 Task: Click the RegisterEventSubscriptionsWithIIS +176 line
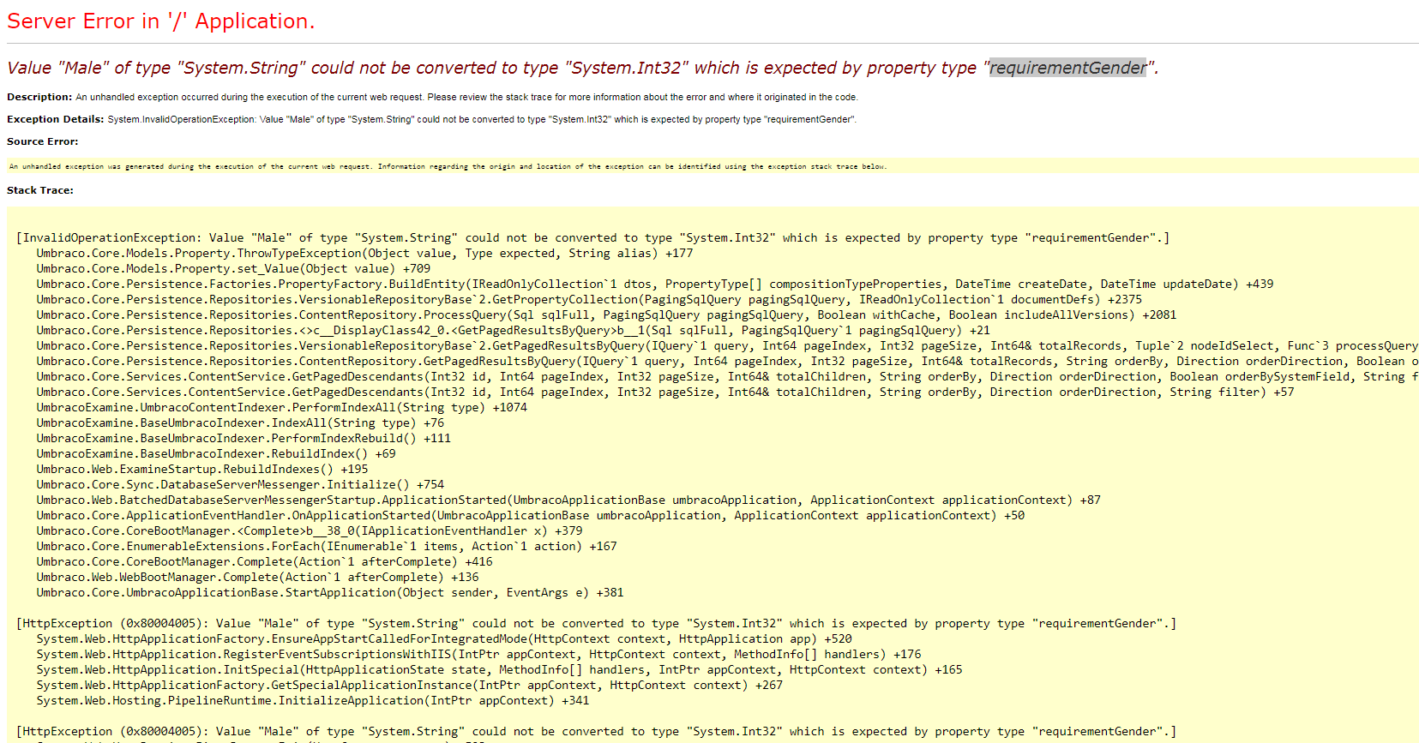[478, 655]
